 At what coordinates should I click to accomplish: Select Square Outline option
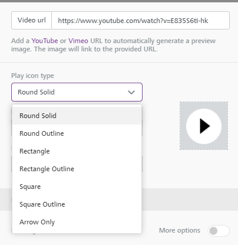point(77,204)
